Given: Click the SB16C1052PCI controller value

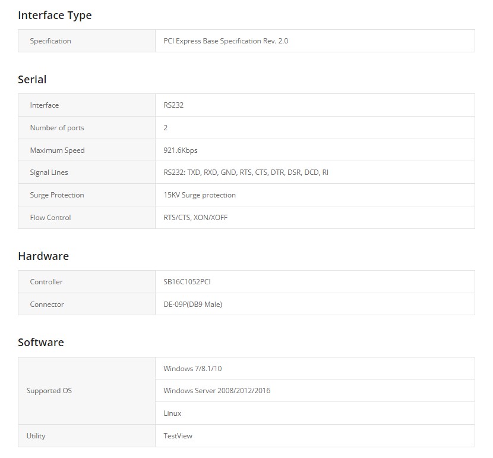Looking at the screenshot, I should (x=188, y=282).
